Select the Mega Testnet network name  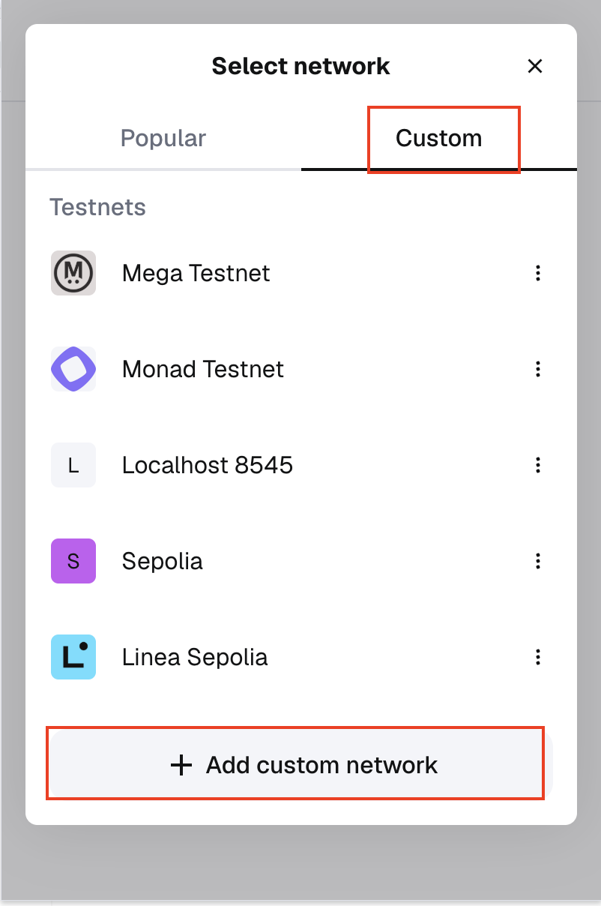tap(196, 273)
